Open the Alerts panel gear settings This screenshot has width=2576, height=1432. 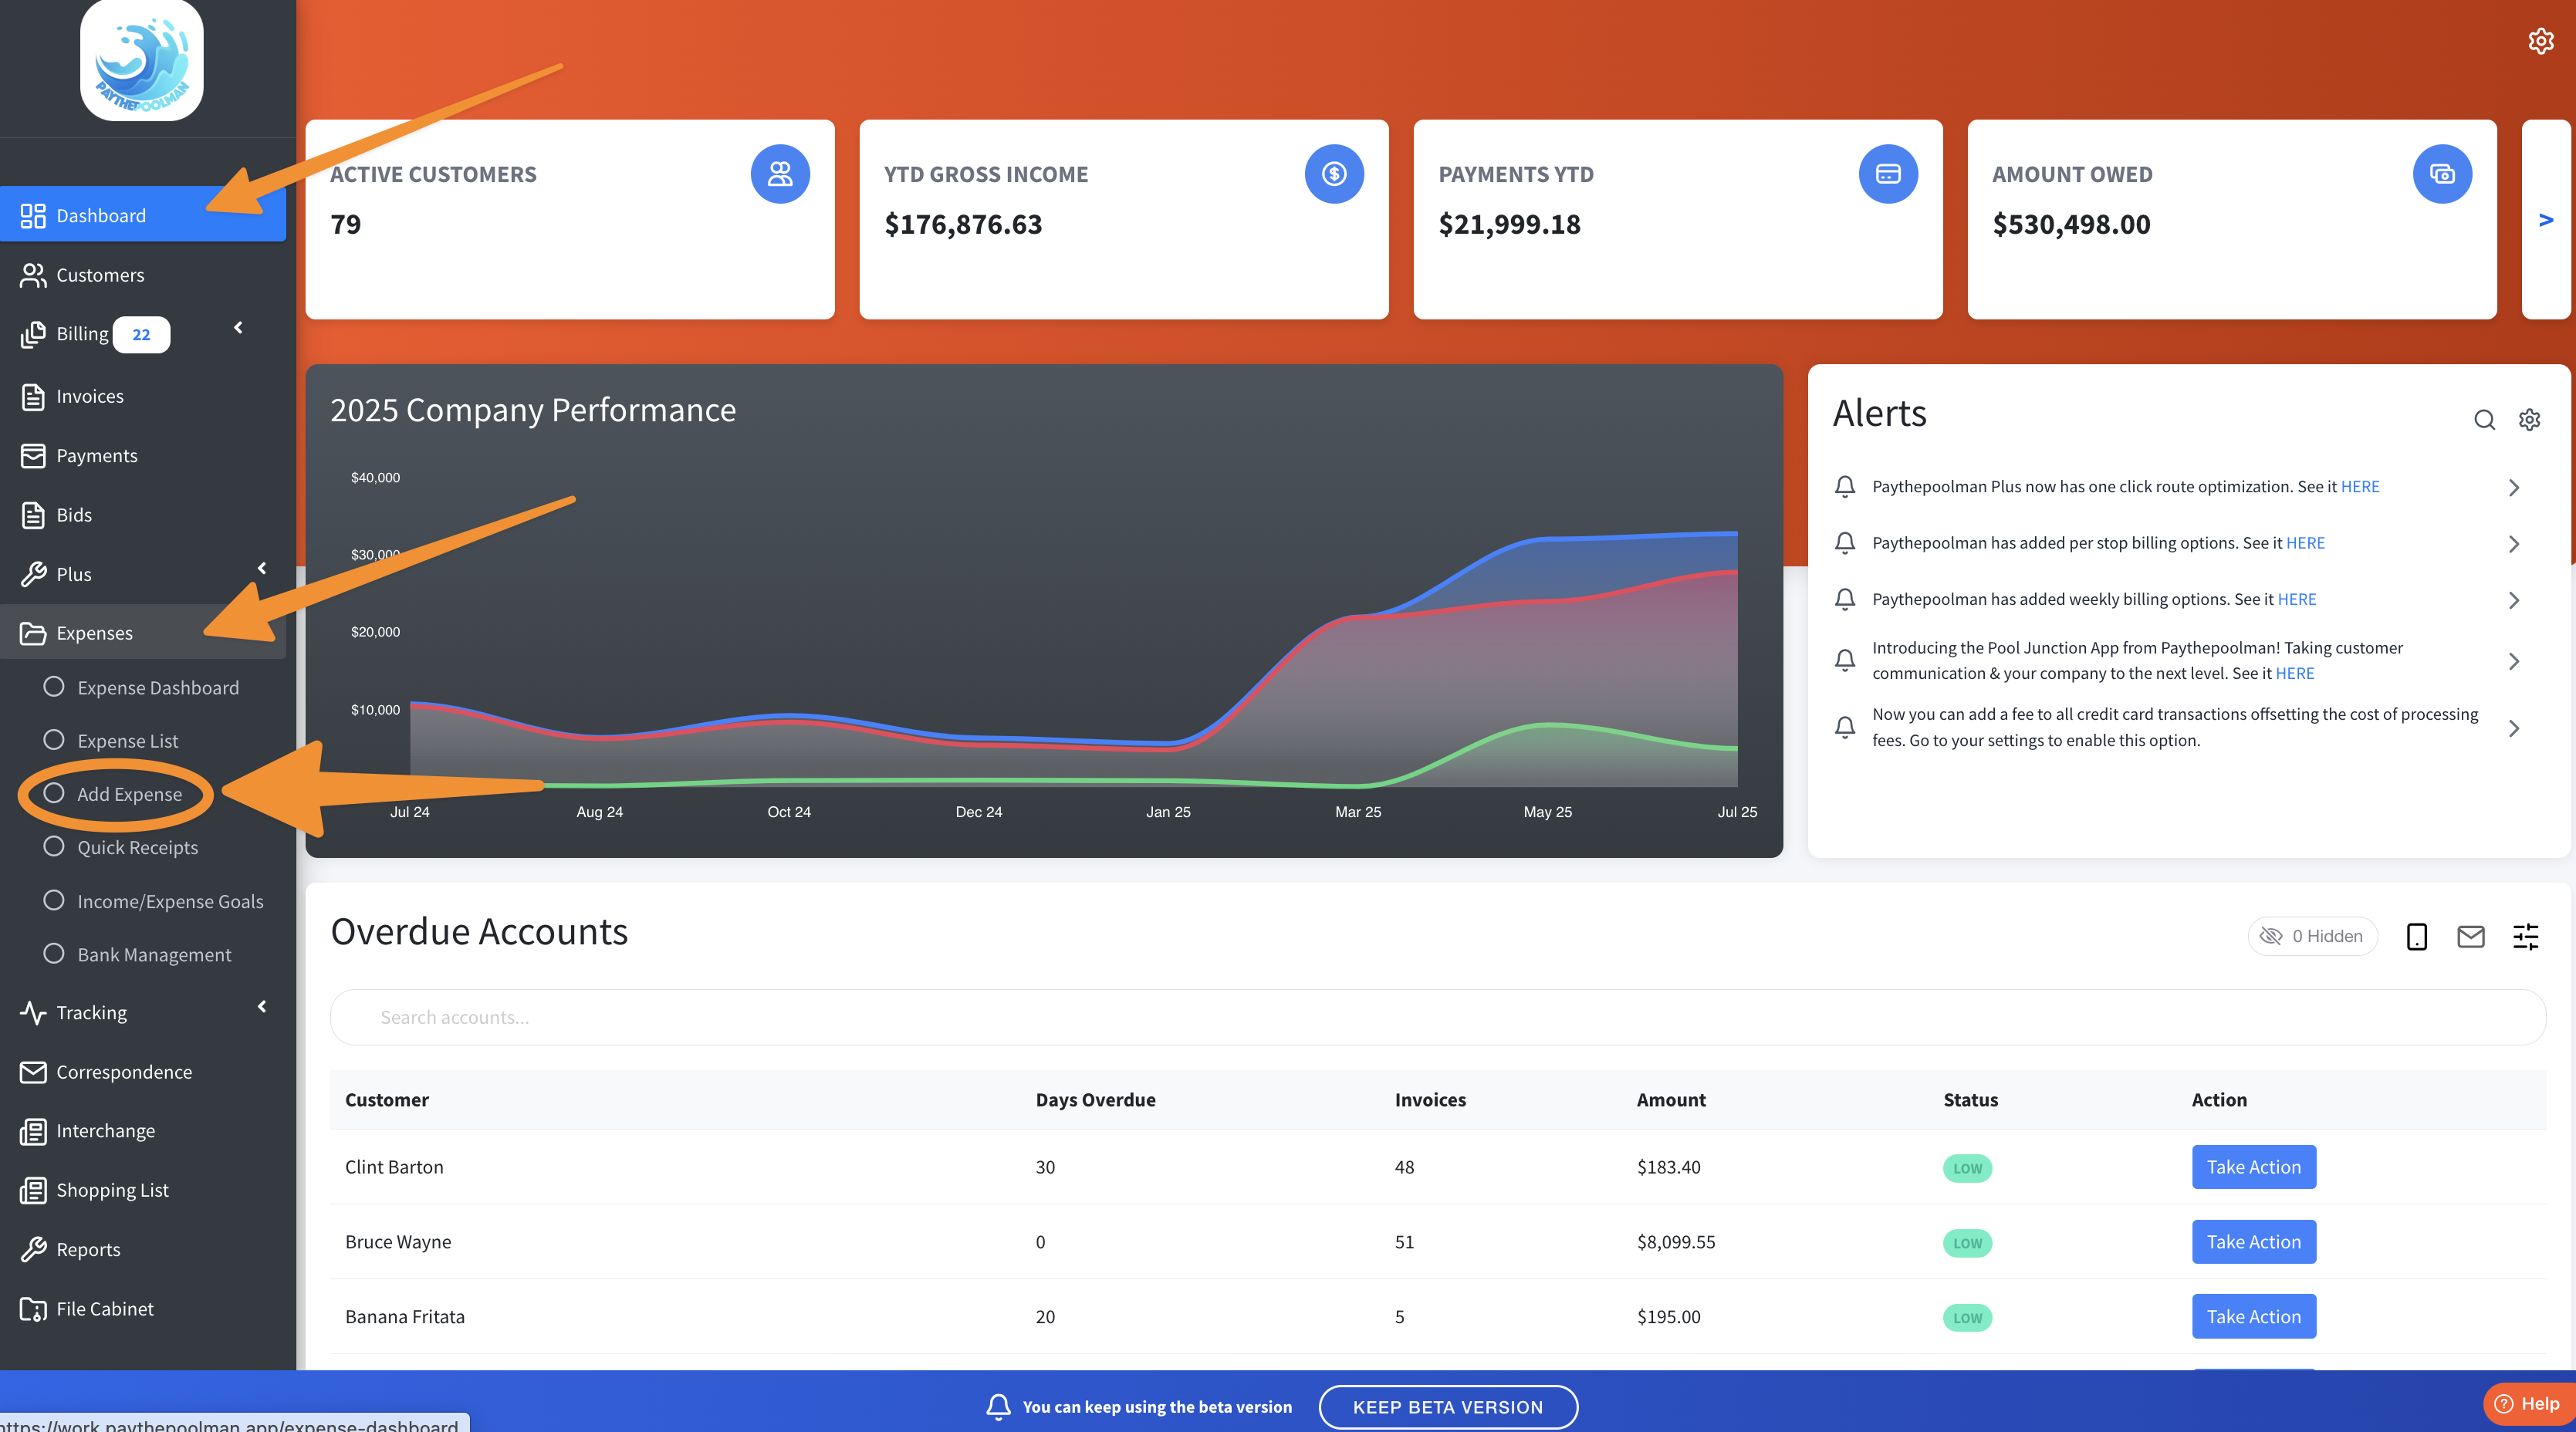[2529, 420]
